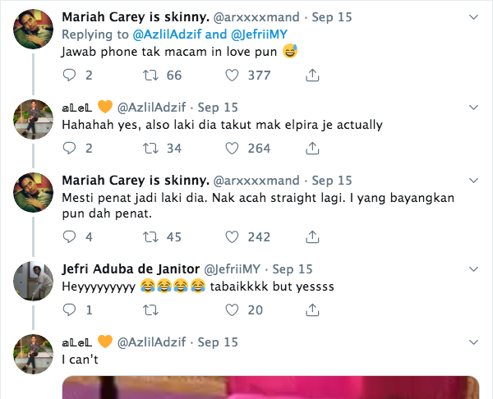The height and width of the screenshot is (399, 493).
Task: Reply to the 'Jawab phone' tweet
Action: [x=69, y=76]
